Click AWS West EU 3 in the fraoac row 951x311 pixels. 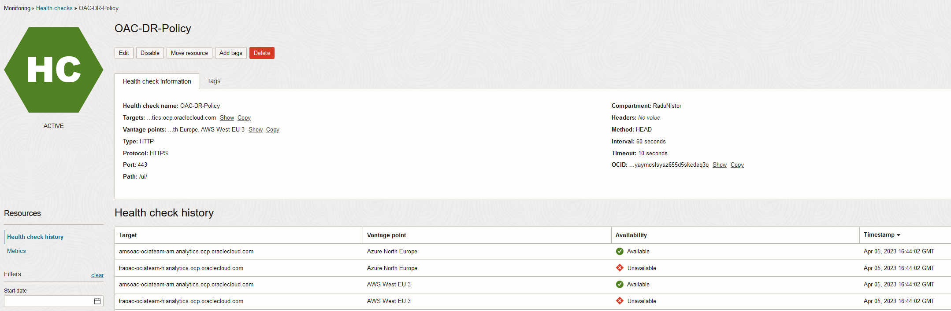(x=389, y=301)
